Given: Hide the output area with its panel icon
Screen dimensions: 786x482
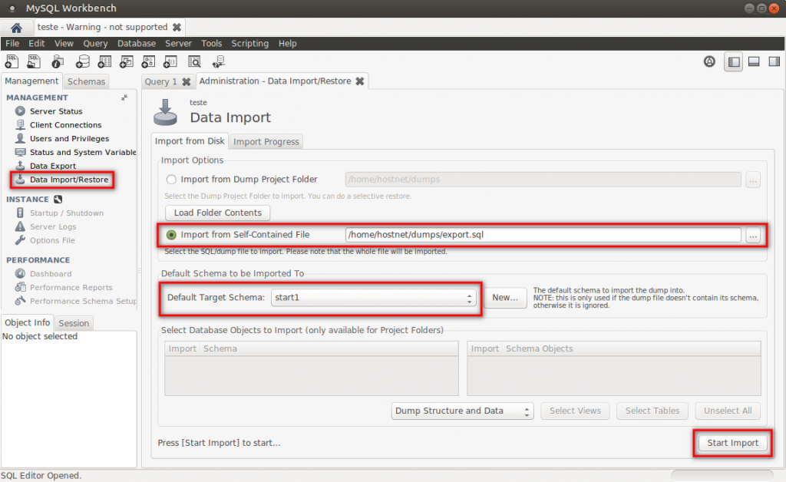Looking at the screenshot, I should pos(754,61).
